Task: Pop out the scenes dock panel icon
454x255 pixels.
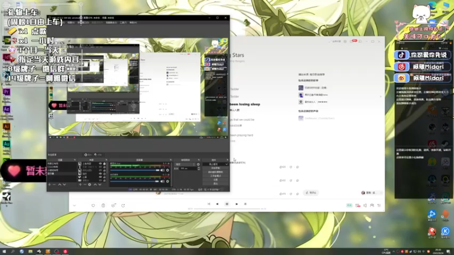Action: coord(75,160)
